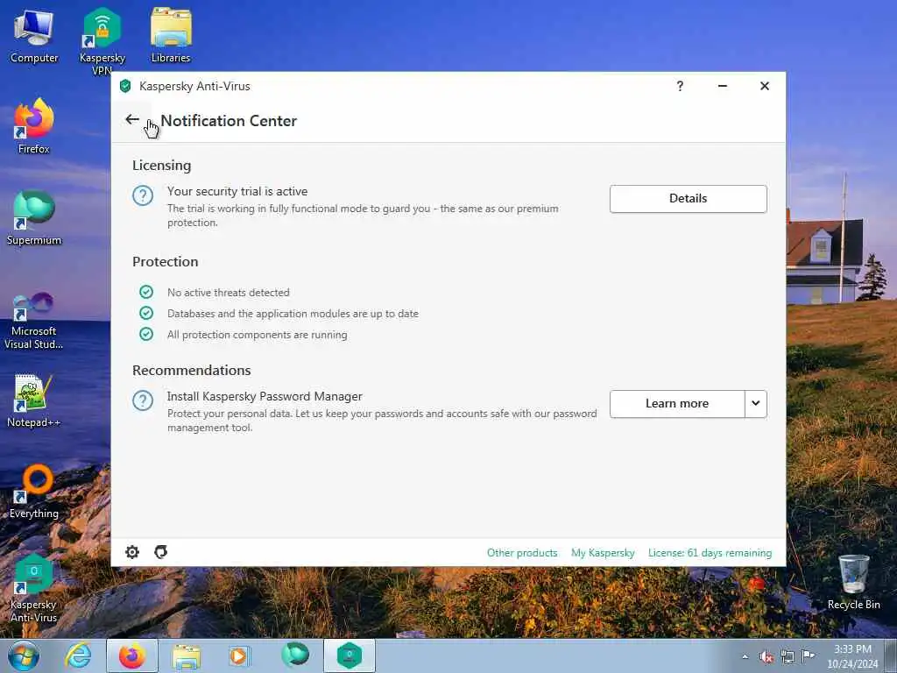Minimize the Kaspersky Anti-Virus window

click(723, 86)
